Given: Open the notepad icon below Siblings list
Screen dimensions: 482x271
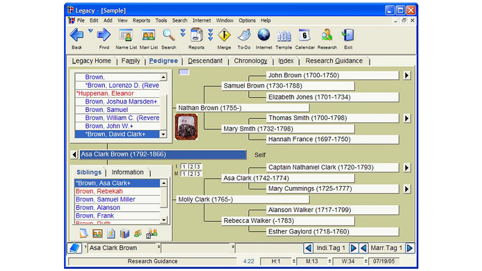Looking at the screenshot, I should [x=84, y=233].
